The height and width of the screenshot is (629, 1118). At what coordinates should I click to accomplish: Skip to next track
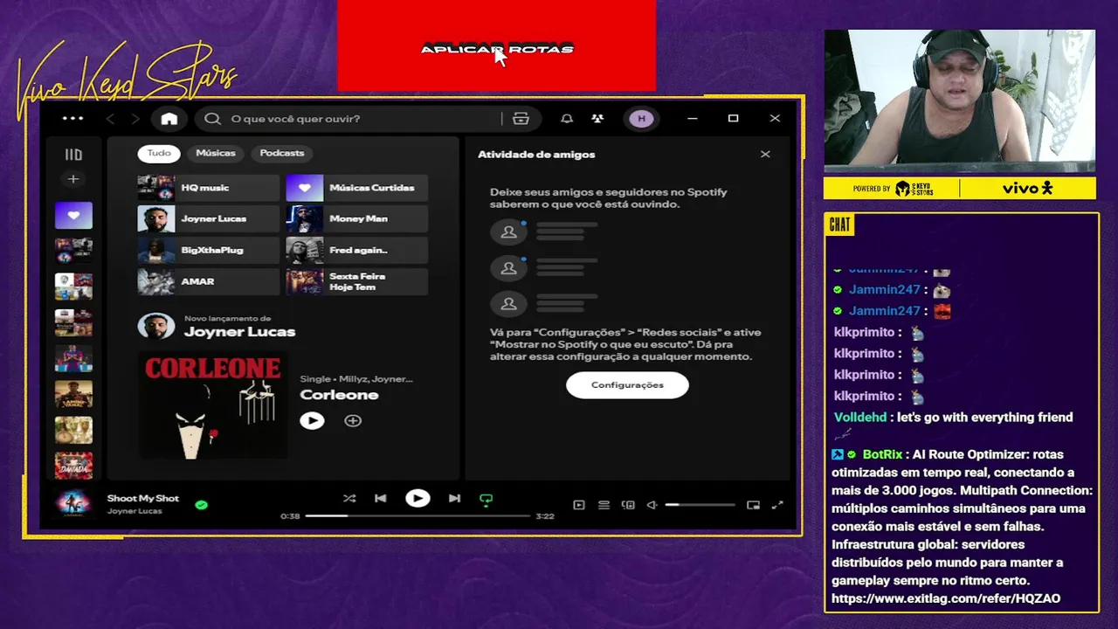[454, 499]
